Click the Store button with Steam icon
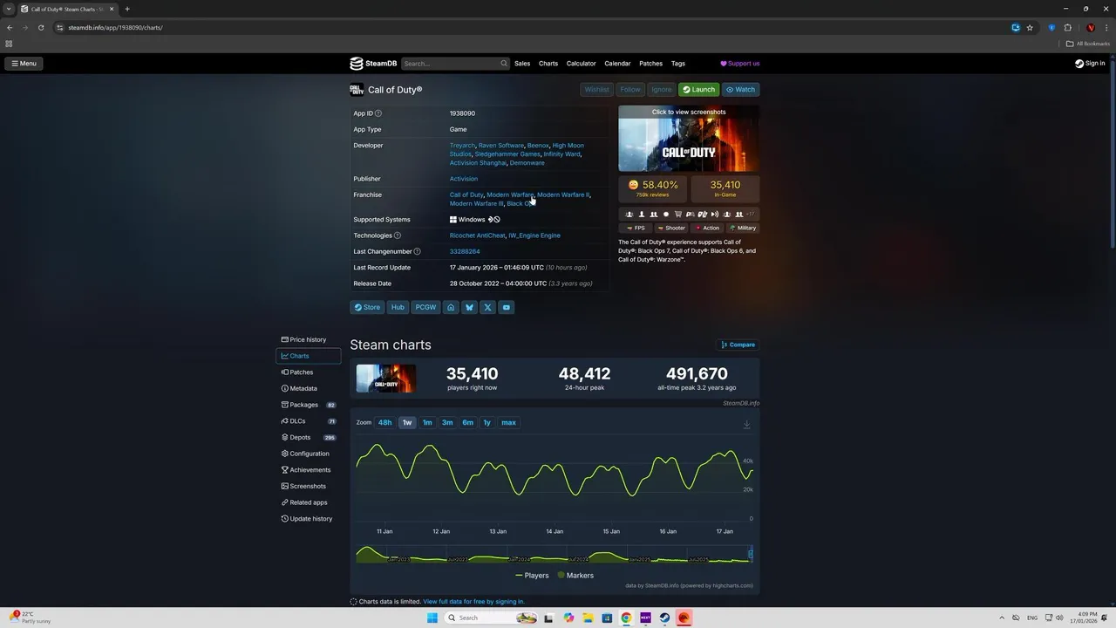 pyautogui.click(x=367, y=307)
